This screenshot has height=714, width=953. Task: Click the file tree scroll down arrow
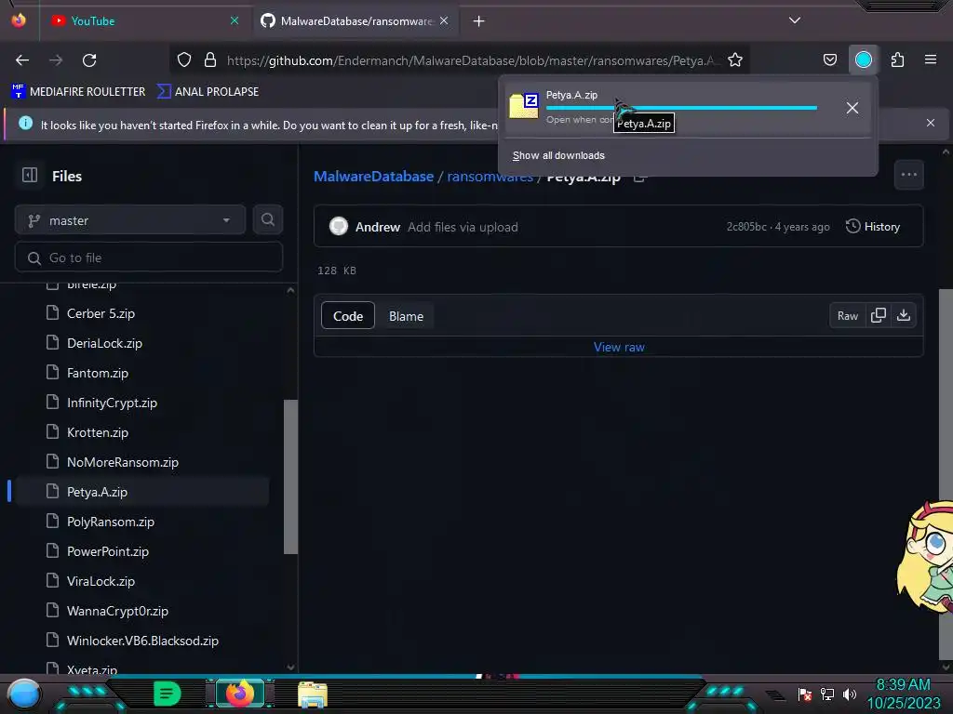290,667
